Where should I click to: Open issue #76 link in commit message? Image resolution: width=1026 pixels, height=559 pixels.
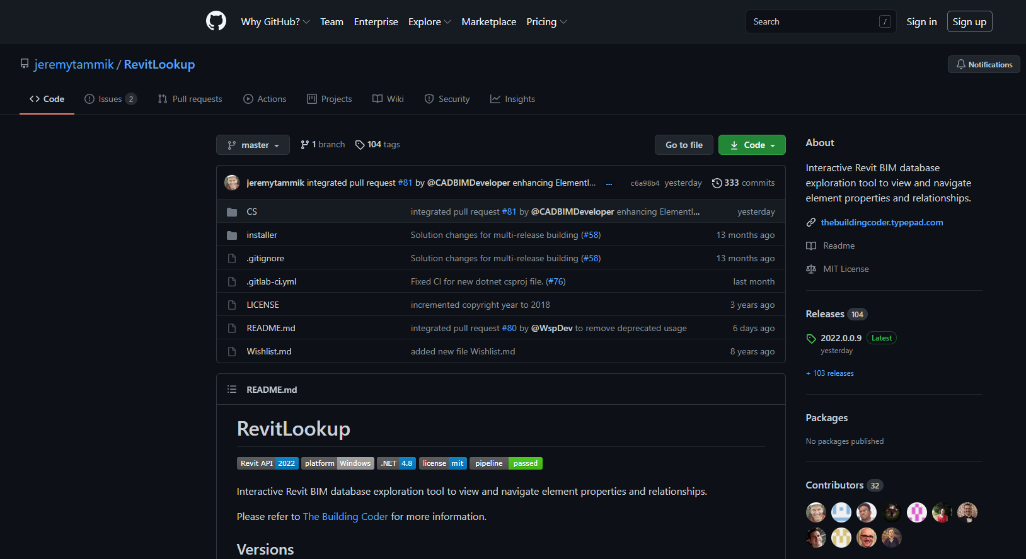556,282
